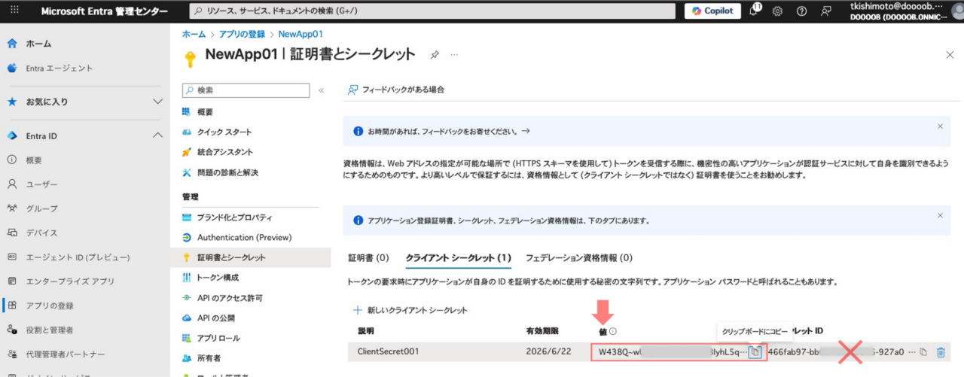The height and width of the screenshot is (377, 964).
Task: Copy the secret ID to clipboard
Action: tap(923, 352)
